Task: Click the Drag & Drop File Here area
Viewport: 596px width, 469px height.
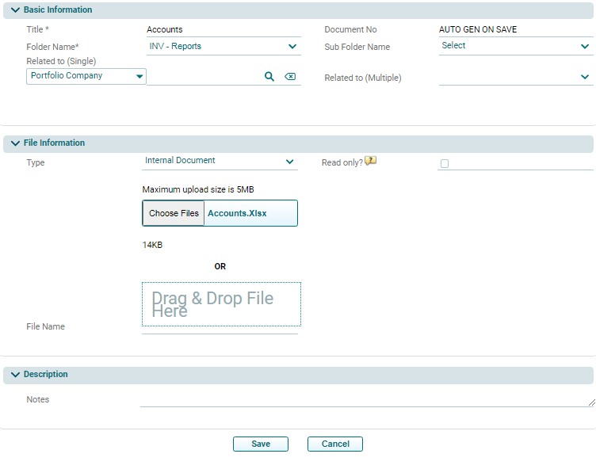Action: click(221, 304)
